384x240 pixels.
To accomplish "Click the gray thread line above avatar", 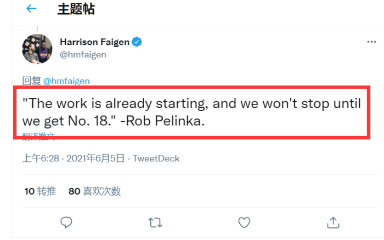I will (37, 28).
